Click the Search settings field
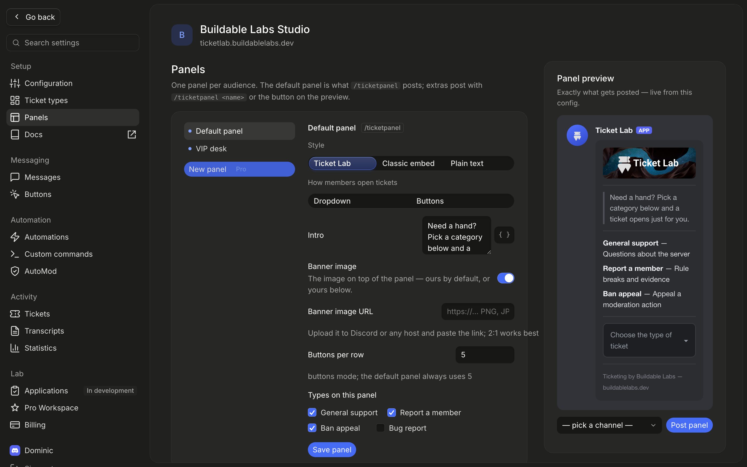Viewport: 747px width, 467px height. (x=73, y=43)
